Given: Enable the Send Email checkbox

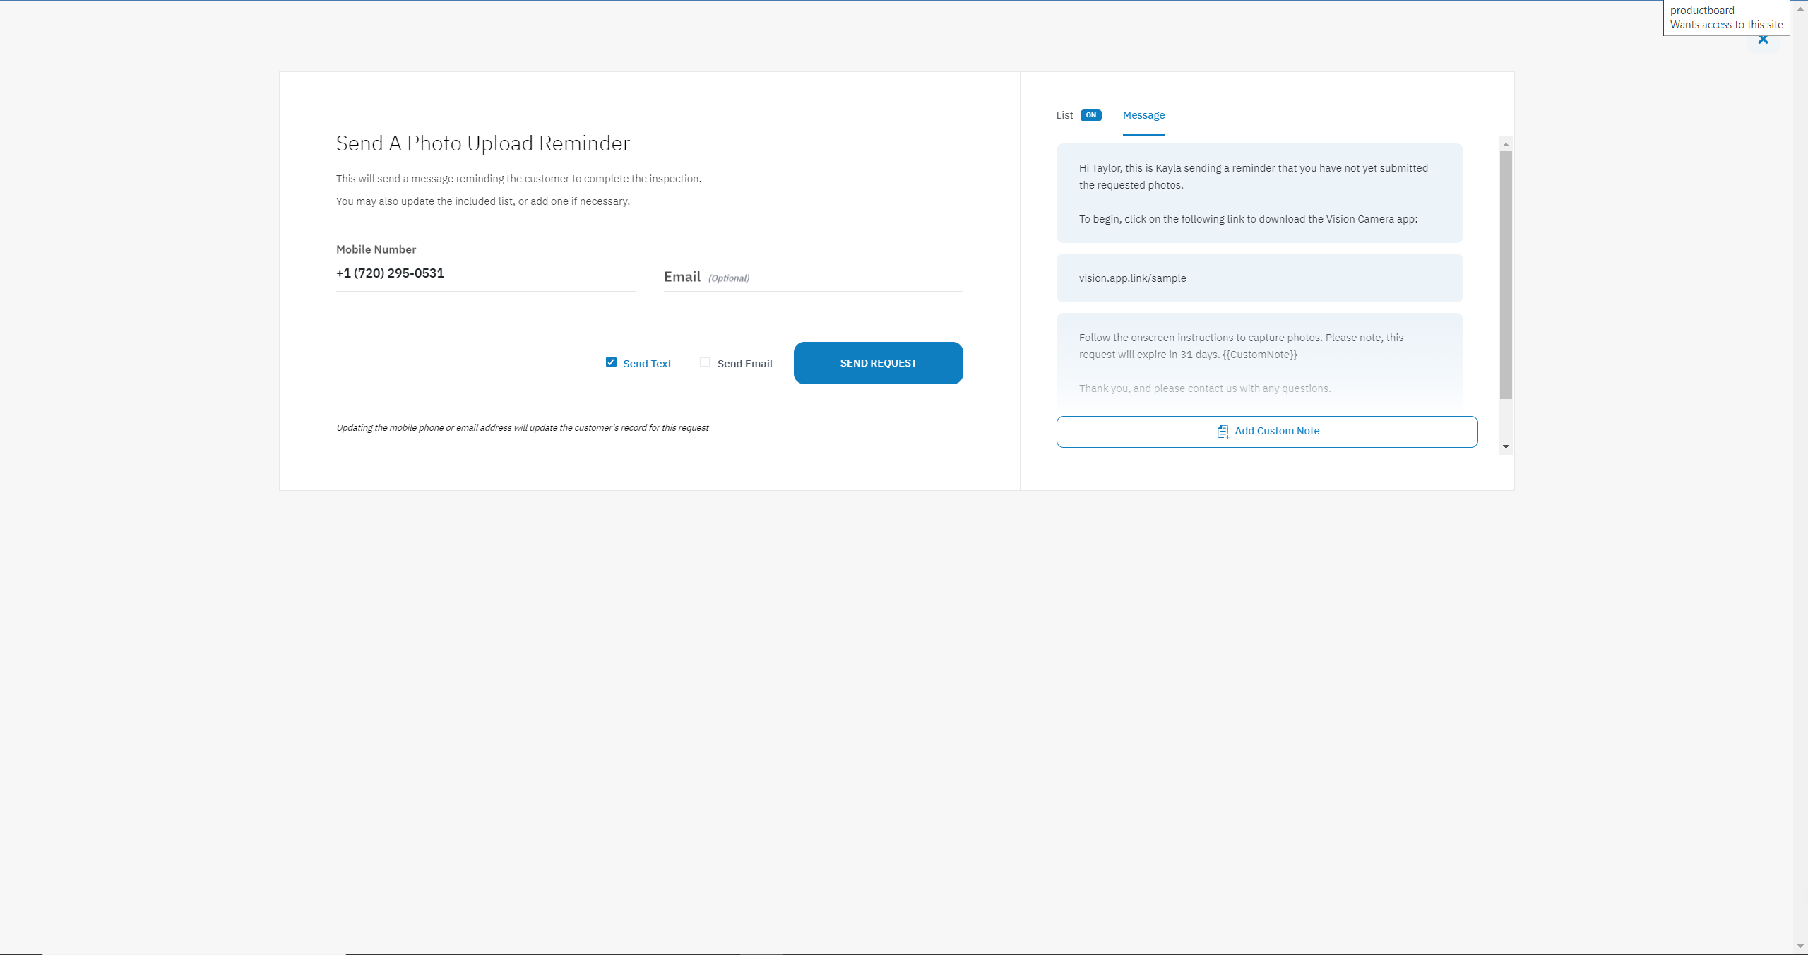Looking at the screenshot, I should pos(705,362).
